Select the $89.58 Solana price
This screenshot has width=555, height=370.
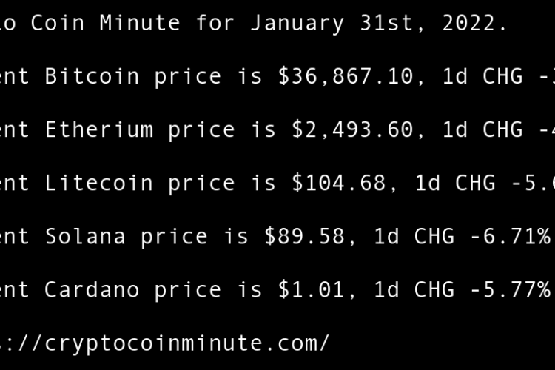[x=305, y=236]
